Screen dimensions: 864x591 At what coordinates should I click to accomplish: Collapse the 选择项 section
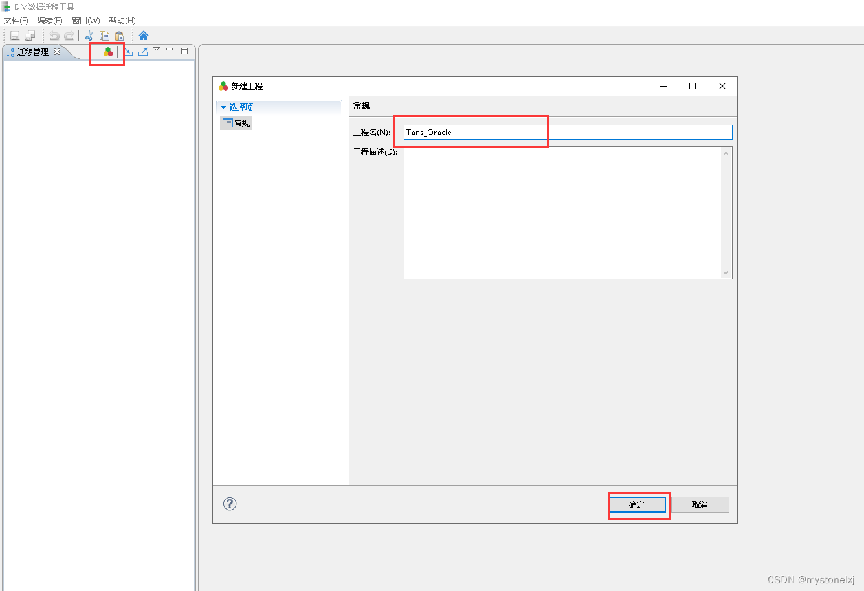point(223,107)
